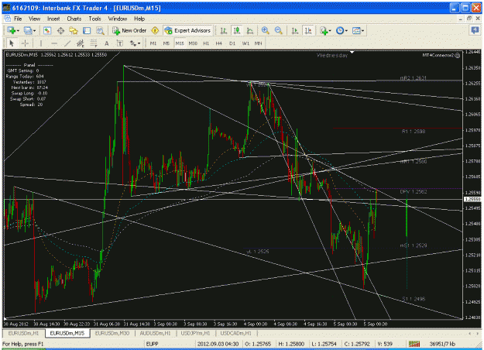This screenshot has height=350, width=484.
Task: Switch to the AUDUSDm,H1 chart tab
Action: [155, 333]
